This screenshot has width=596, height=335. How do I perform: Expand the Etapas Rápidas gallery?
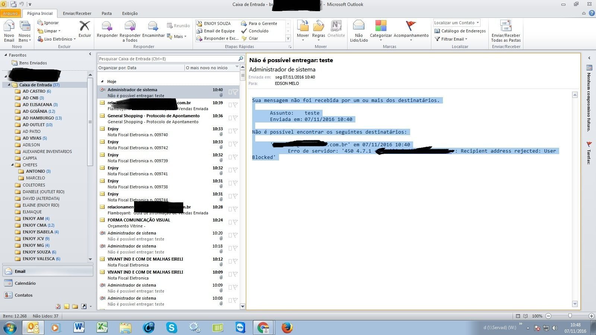click(288, 38)
